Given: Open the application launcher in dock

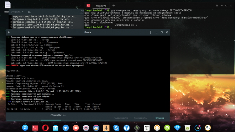Looking at the screenshot, I should [25, 128].
